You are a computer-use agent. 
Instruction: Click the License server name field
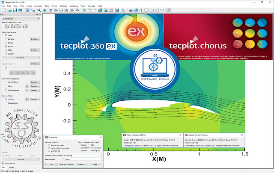coord(83,155)
